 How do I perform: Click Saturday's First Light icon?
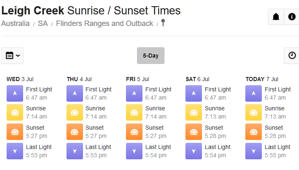(194, 93)
